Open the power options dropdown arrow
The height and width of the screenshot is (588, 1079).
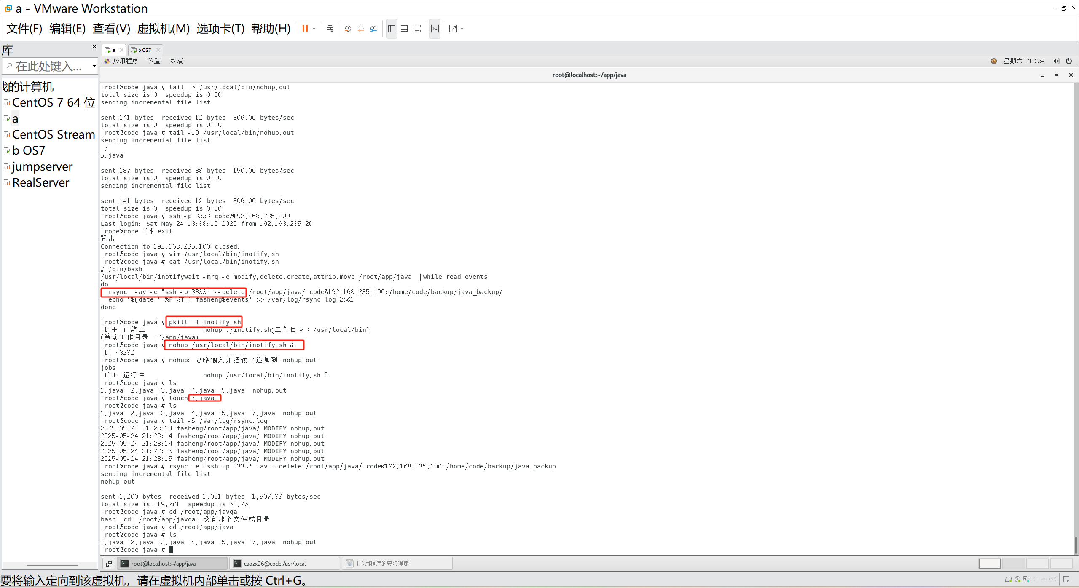pos(314,29)
